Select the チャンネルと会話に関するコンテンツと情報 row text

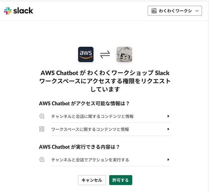(x=93, y=116)
